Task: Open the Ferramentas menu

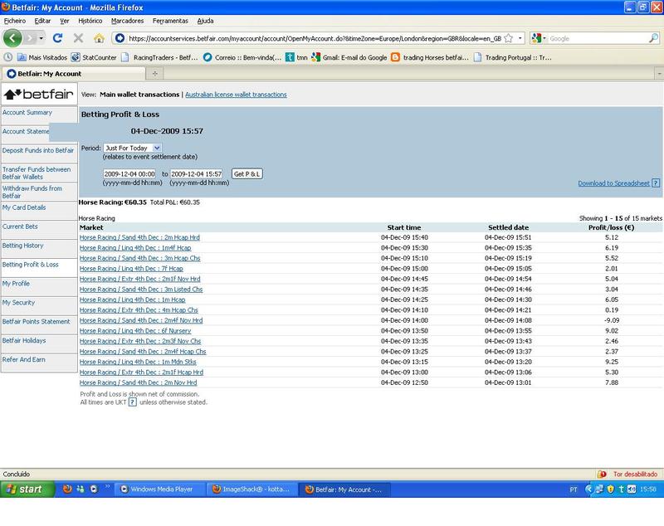Action: click(170, 21)
